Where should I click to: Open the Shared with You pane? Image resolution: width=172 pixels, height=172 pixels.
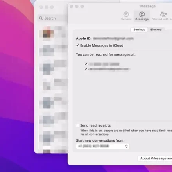pos(162,16)
